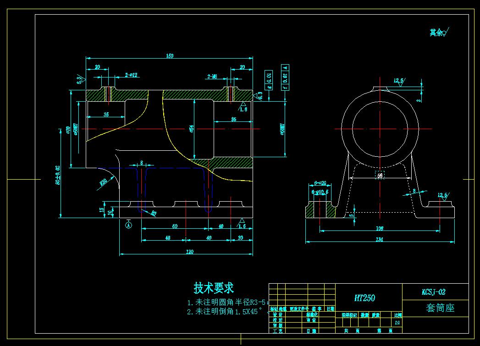The width and height of the screenshot is (480, 346).
Task: Click the 2-M6 thread callout
Action: (x=212, y=77)
